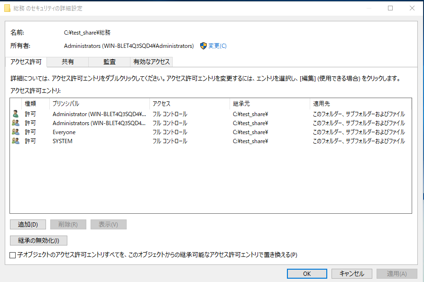Click the アクセス column header

pyautogui.click(x=190, y=104)
